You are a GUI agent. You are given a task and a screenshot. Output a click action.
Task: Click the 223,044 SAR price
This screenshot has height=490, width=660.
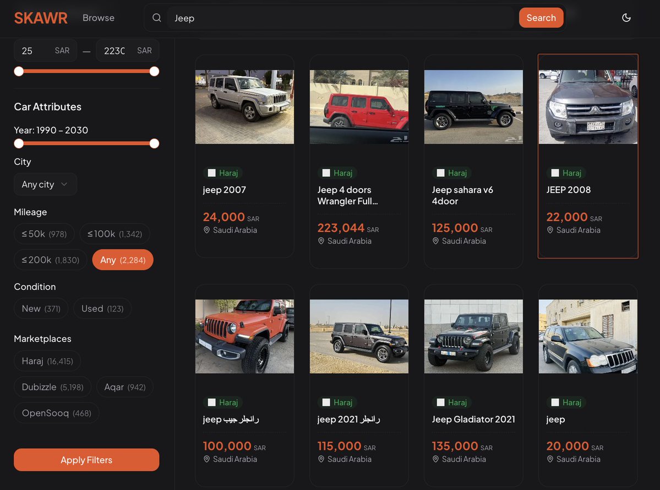pos(348,228)
